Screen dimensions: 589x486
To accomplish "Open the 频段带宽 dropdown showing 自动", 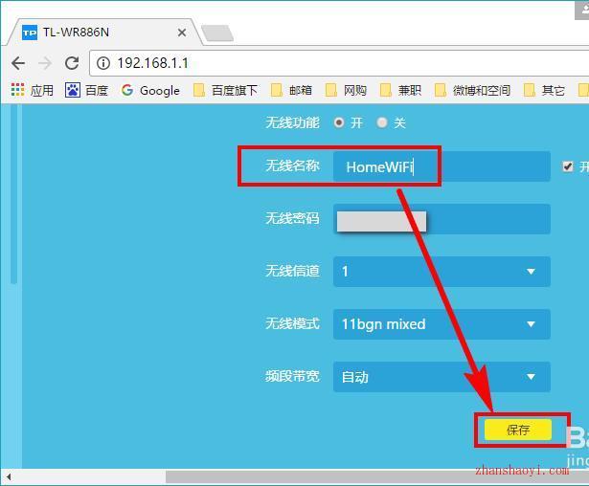I will coord(442,377).
